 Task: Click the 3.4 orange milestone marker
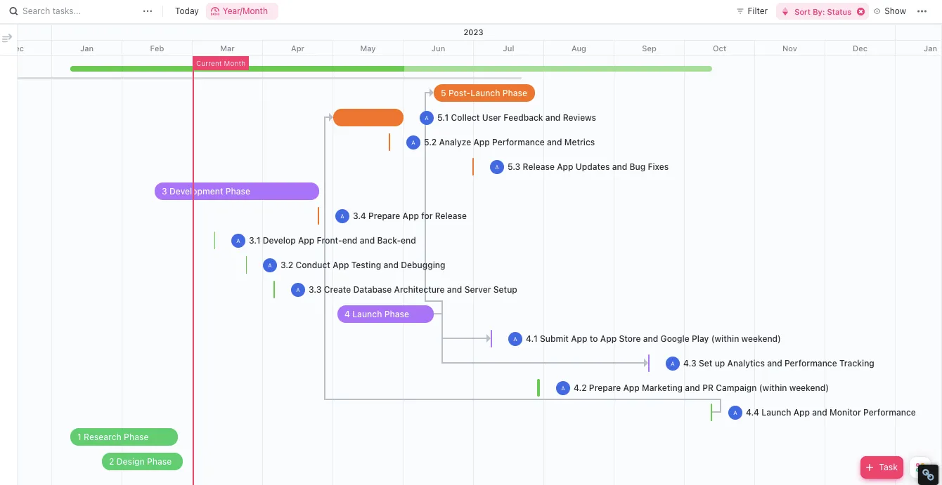[x=318, y=216]
